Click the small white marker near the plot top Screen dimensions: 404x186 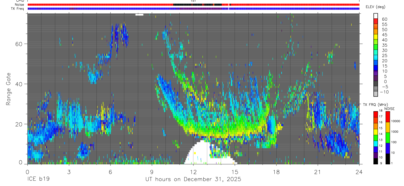[139, 14]
